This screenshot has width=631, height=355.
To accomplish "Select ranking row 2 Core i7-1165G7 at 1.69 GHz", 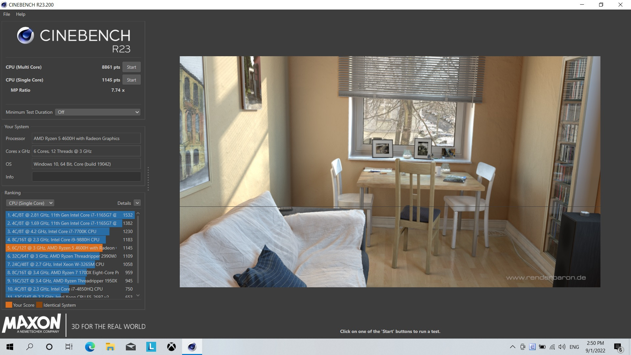I will [70, 223].
